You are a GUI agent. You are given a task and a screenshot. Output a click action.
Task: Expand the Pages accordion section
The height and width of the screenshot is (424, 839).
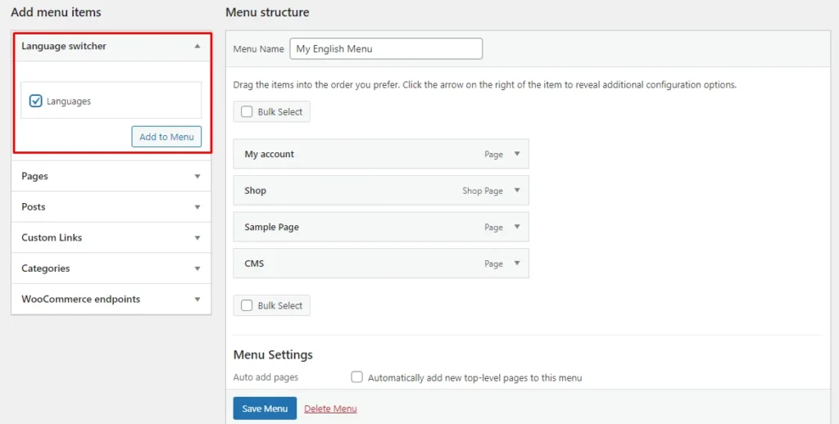pyautogui.click(x=197, y=176)
